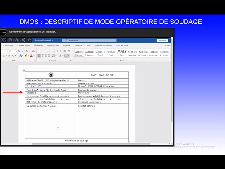Screen dimensions: 225x169
Task: Apply the Sans interligne style
Action: pyautogui.click(x=90, y=53)
